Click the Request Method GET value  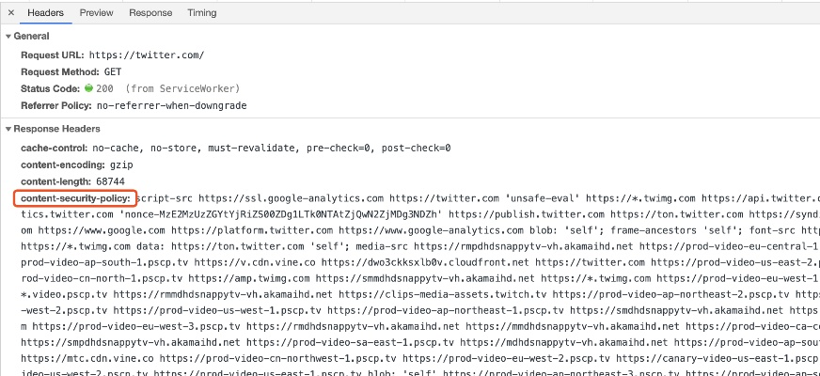coord(113,71)
